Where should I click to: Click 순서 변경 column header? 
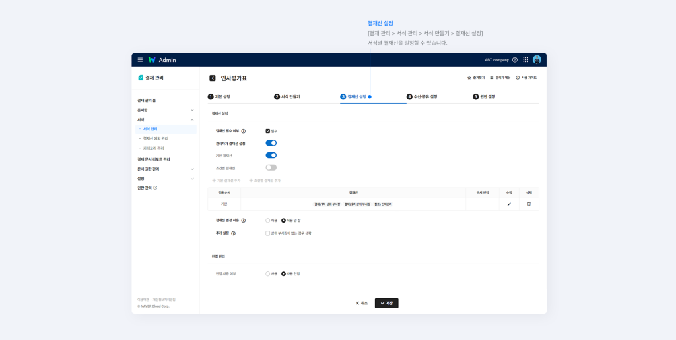tap(483, 193)
